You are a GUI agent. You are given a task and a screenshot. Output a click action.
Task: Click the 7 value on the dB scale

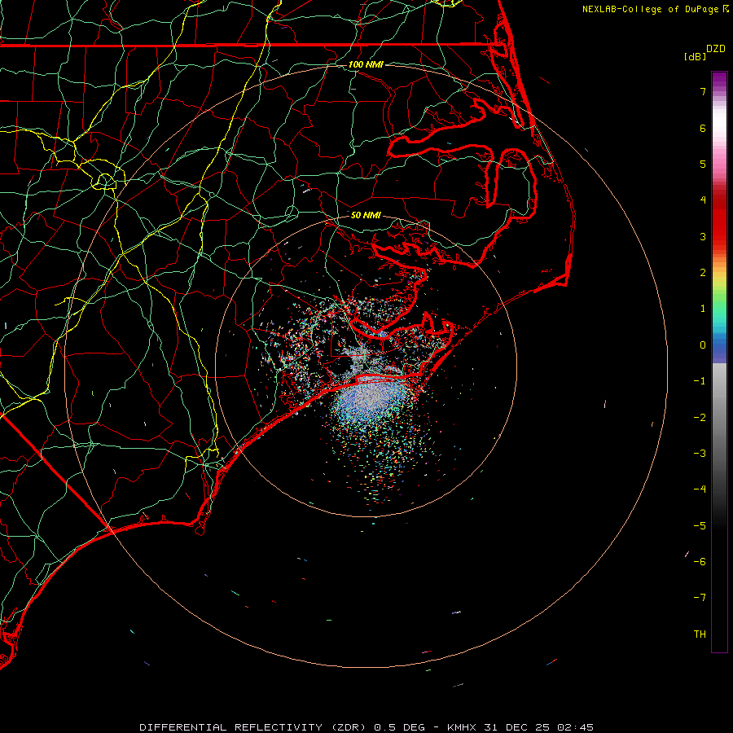[x=702, y=92]
